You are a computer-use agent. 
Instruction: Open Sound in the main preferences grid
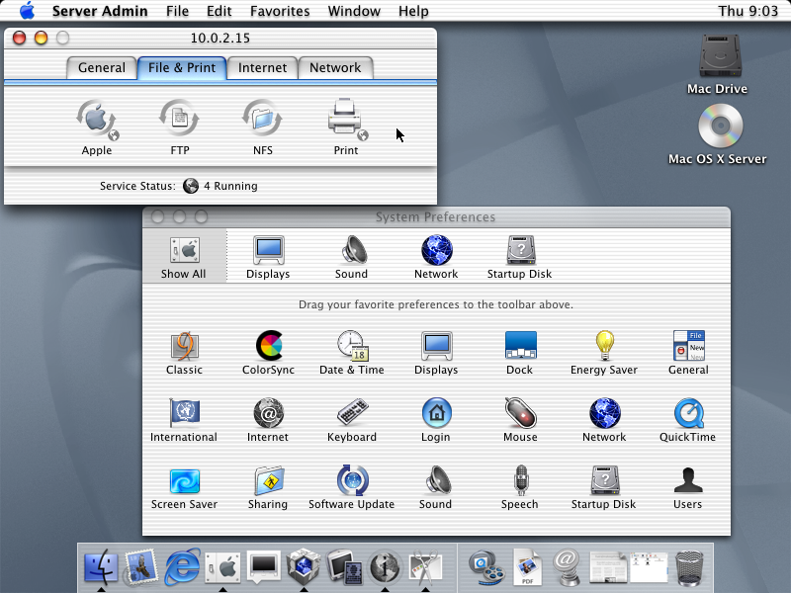(435, 487)
